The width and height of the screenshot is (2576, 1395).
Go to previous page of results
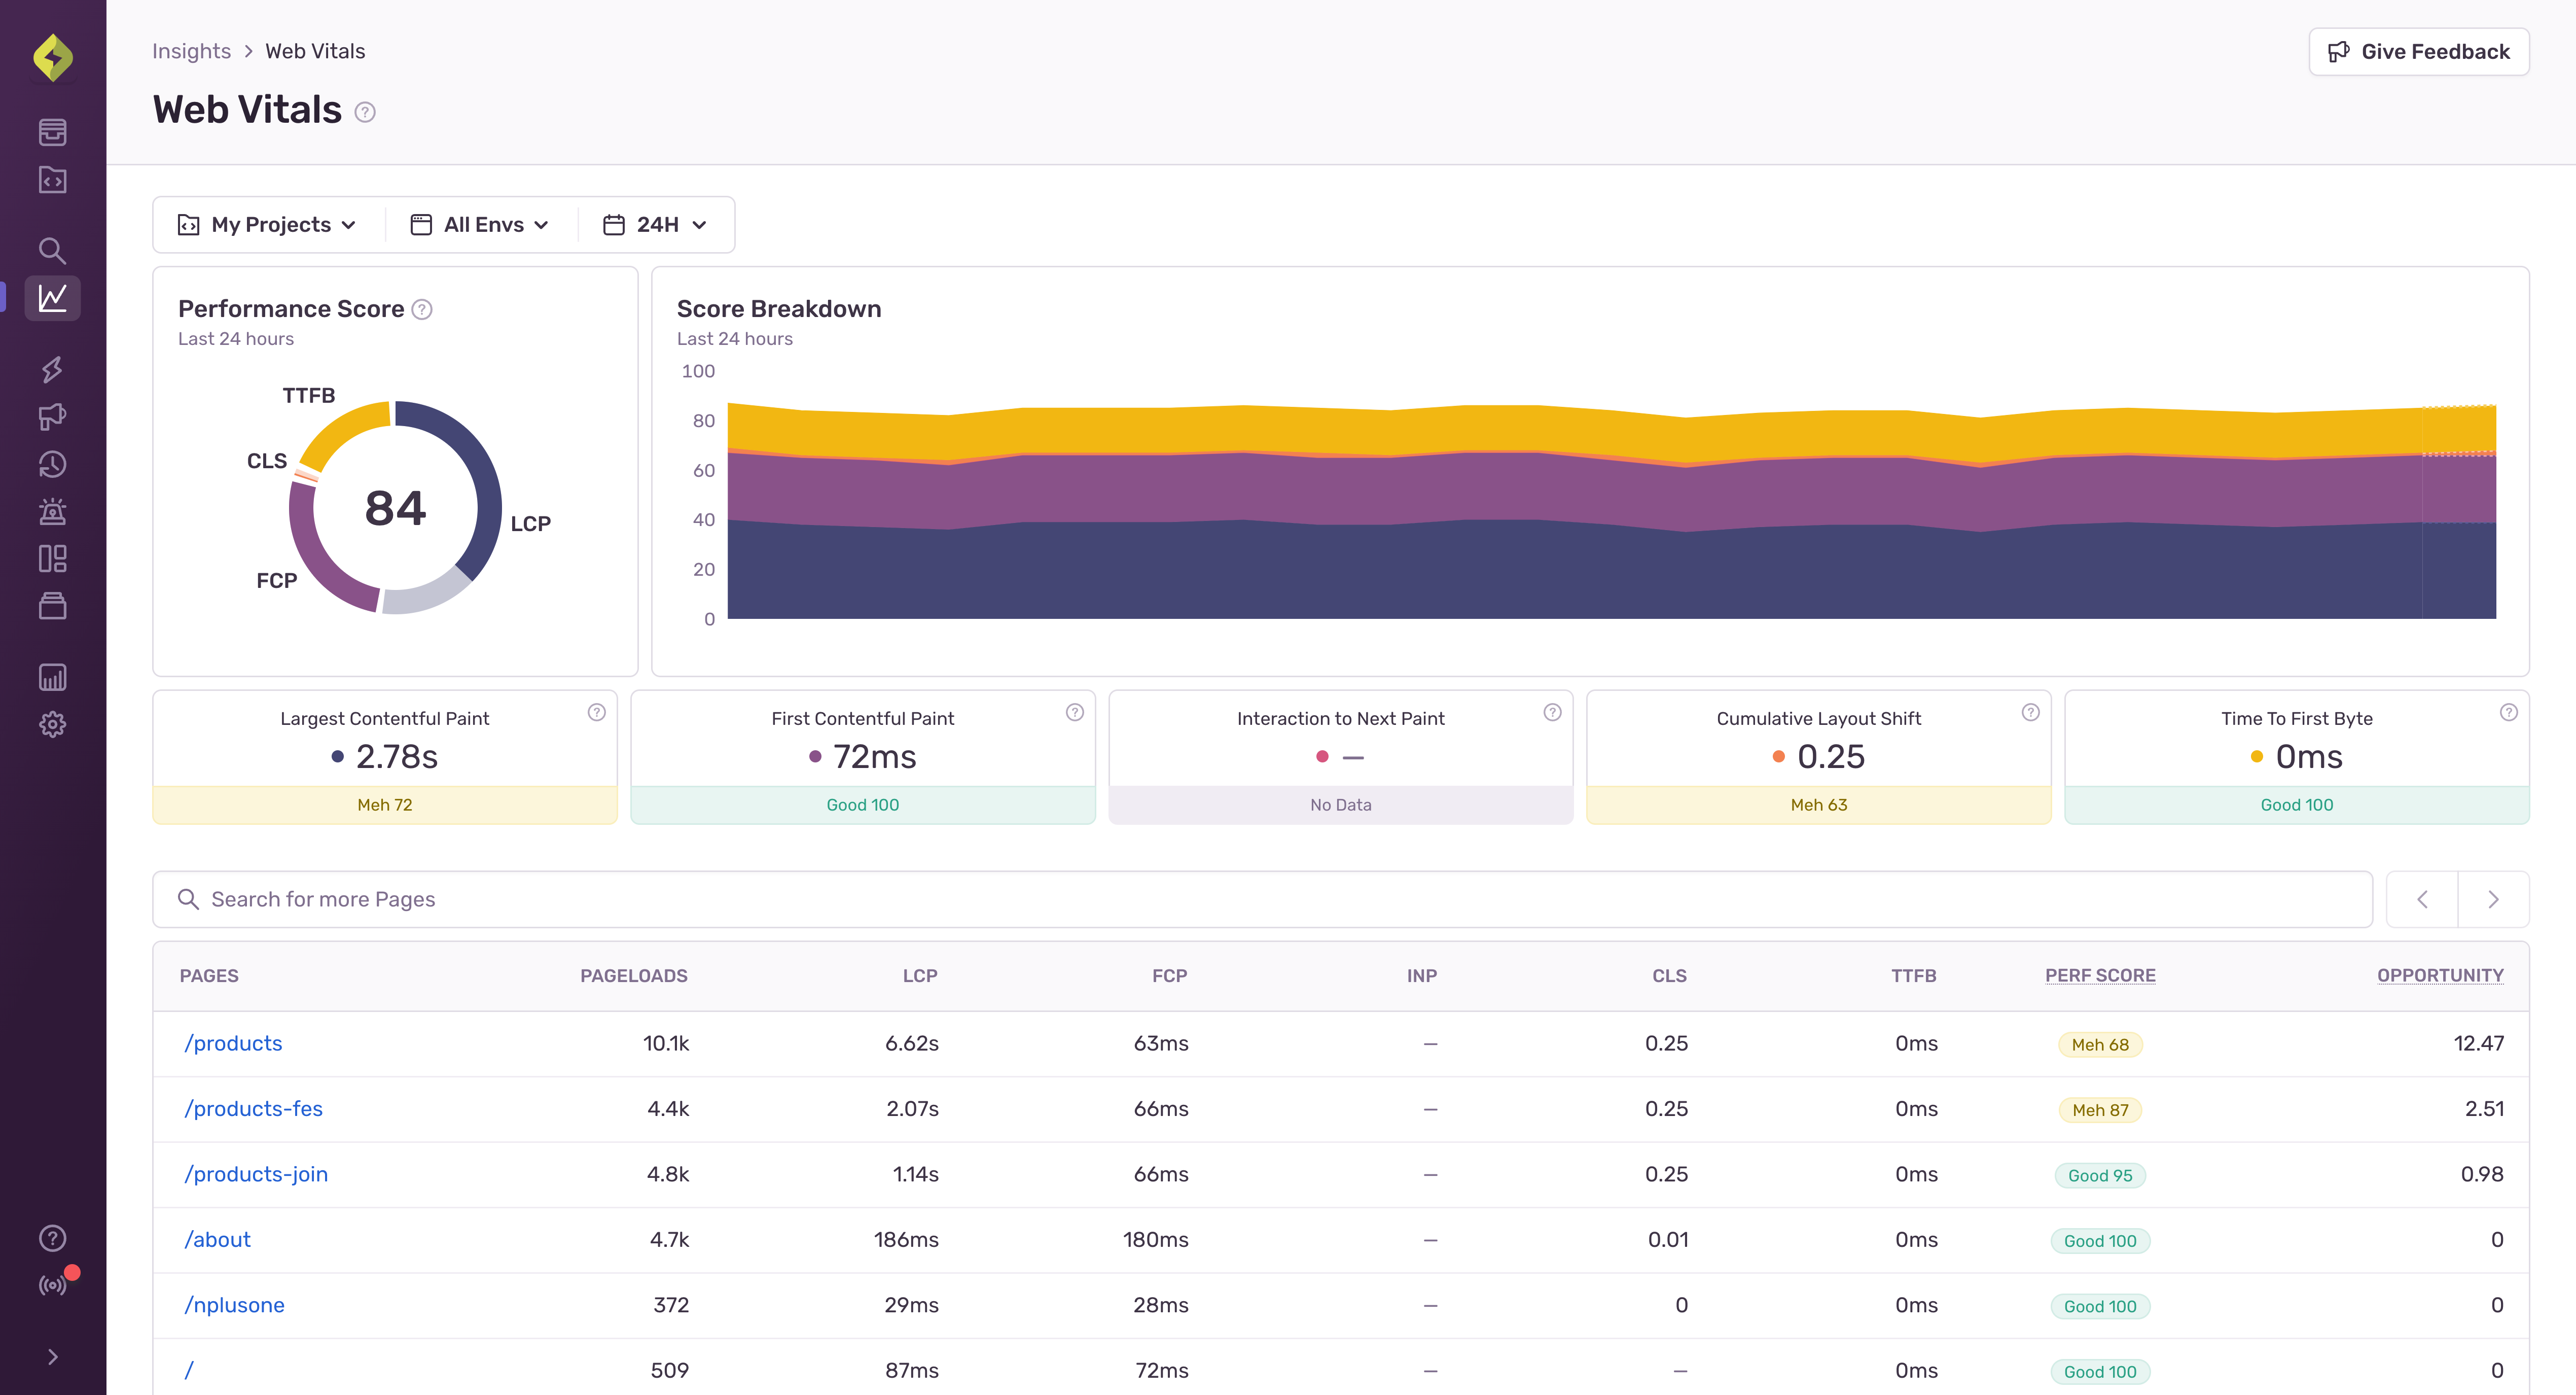2422,899
